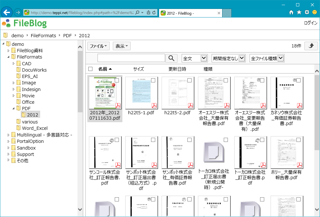Check the box for サンポット株式会社_有価証券報告書.pdf

[x=189, y=140]
